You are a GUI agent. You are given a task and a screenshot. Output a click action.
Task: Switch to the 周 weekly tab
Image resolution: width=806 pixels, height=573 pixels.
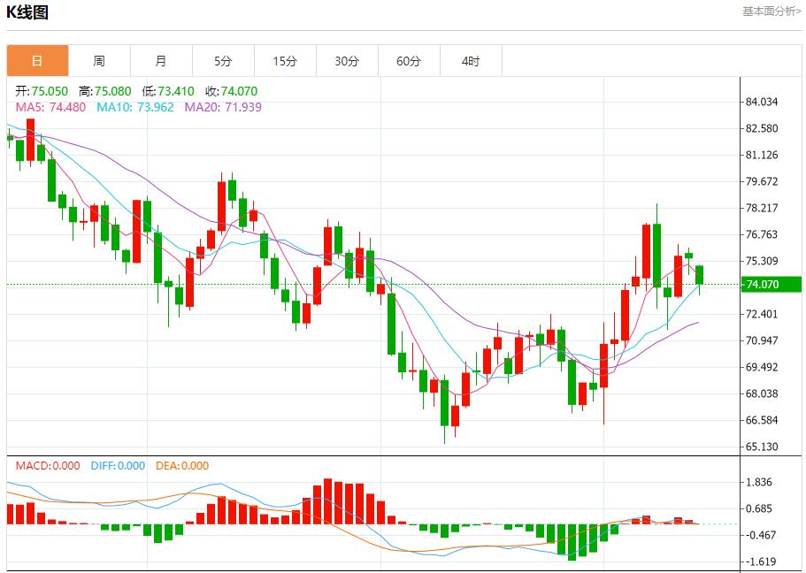pos(99,61)
